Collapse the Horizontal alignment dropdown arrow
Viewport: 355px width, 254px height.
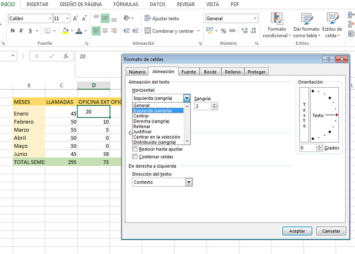point(187,98)
